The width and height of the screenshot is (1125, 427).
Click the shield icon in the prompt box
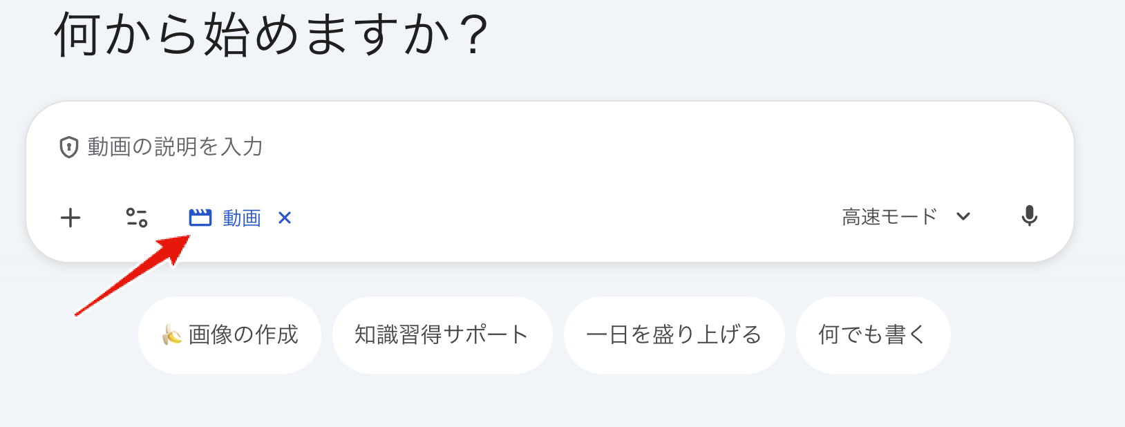[69, 147]
